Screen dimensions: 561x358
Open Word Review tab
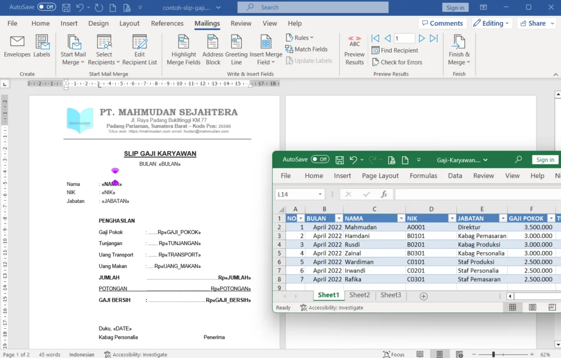241,23
